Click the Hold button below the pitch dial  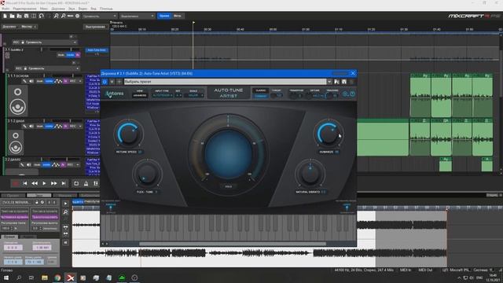[228, 186]
